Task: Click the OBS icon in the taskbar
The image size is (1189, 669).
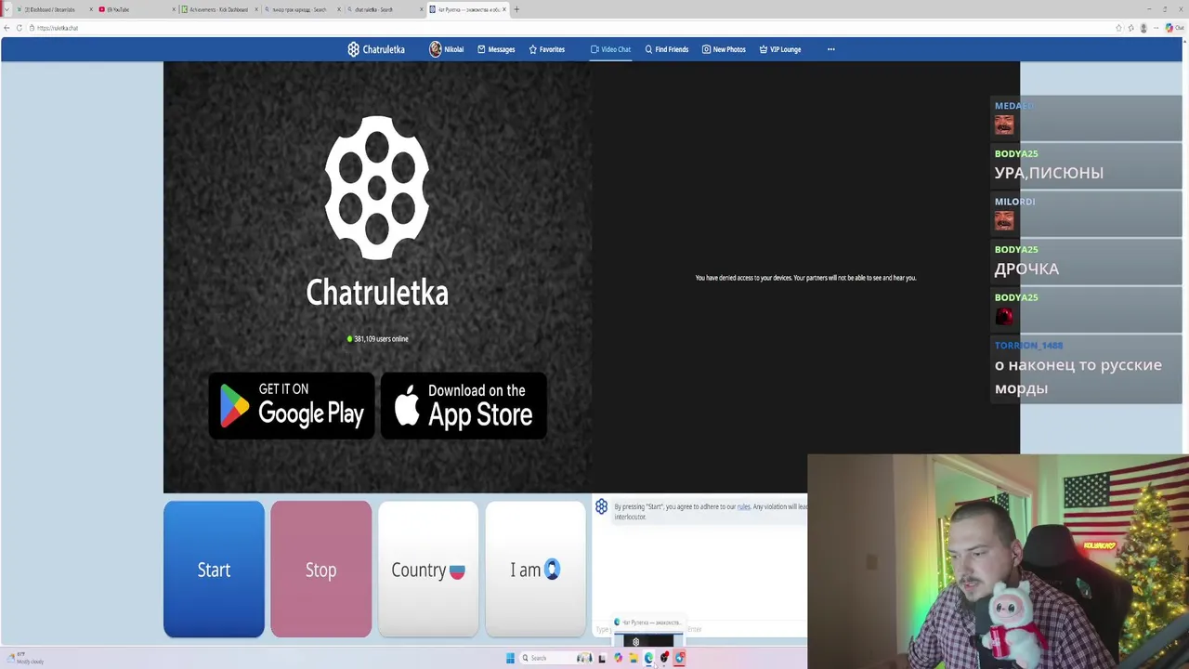Action: (664, 658)
